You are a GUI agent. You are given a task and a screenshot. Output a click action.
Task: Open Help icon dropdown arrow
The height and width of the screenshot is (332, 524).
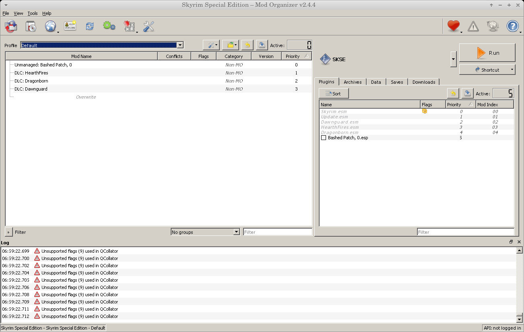coord(520,32)
